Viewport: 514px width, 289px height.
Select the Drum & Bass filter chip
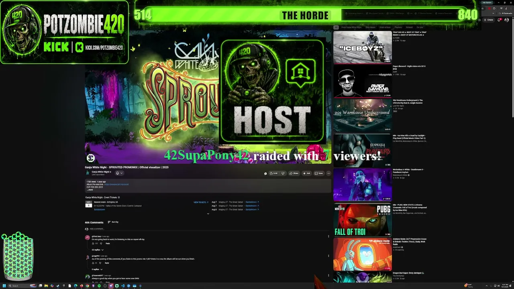[385, 27]
